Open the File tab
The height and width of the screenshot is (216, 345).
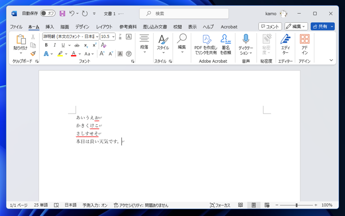point(16,27)
